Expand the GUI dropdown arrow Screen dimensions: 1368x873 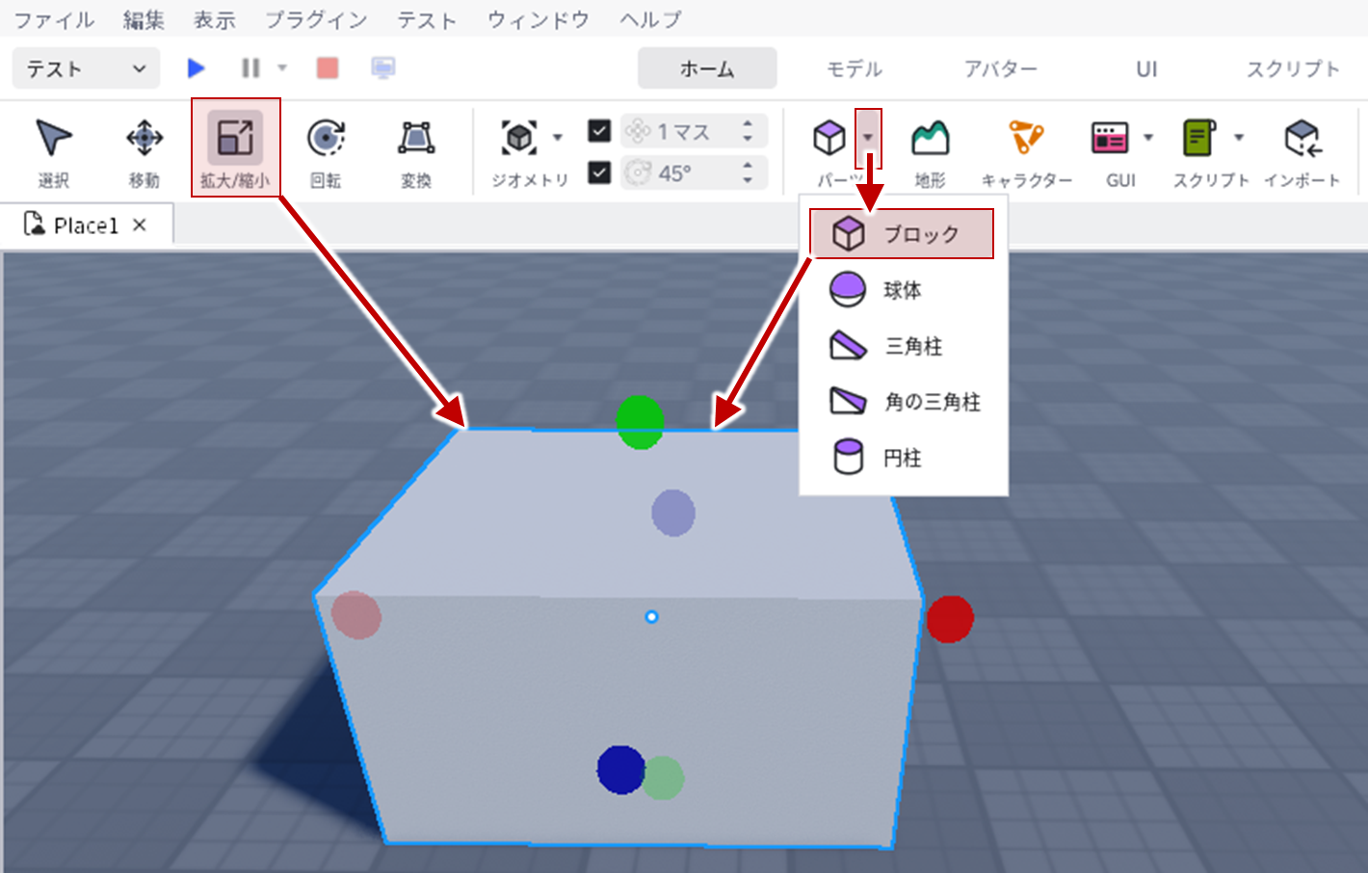coord(1148,138)
